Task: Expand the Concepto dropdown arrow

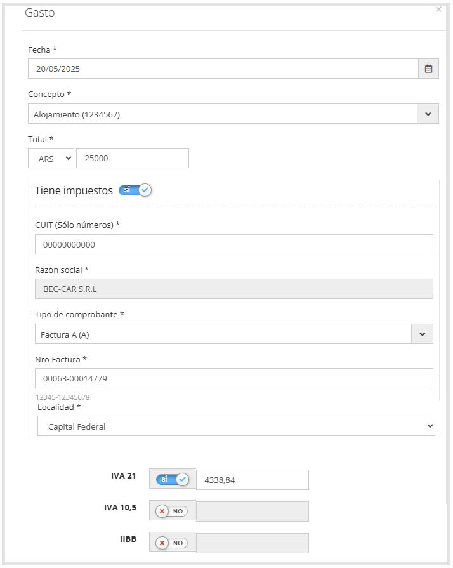Action: [x=428, y=114]
